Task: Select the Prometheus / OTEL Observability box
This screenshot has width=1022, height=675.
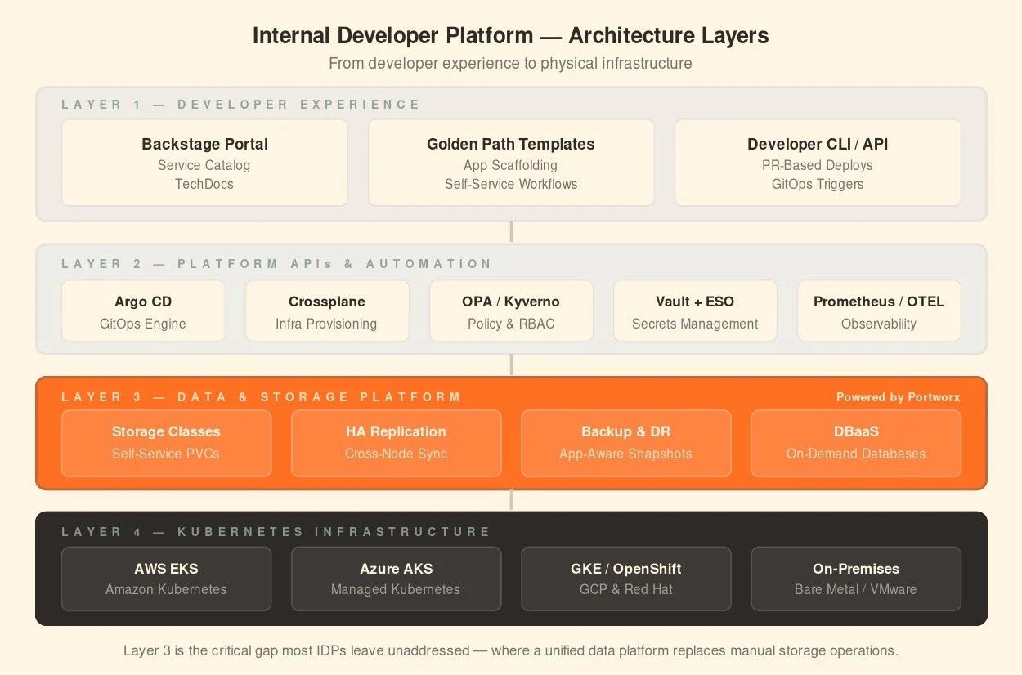Action: tap(879, 311)
